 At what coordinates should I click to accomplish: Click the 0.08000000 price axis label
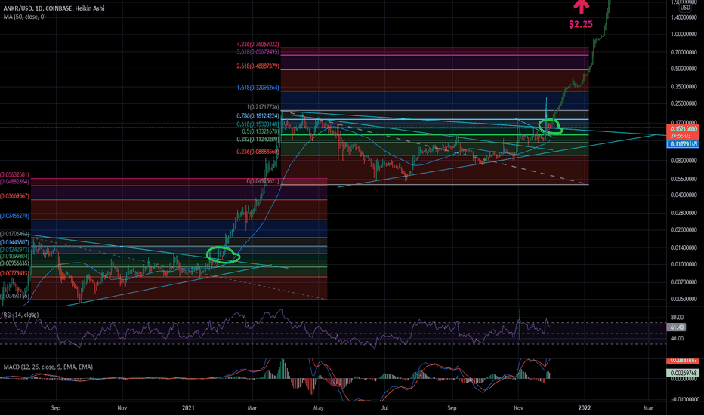684,161
